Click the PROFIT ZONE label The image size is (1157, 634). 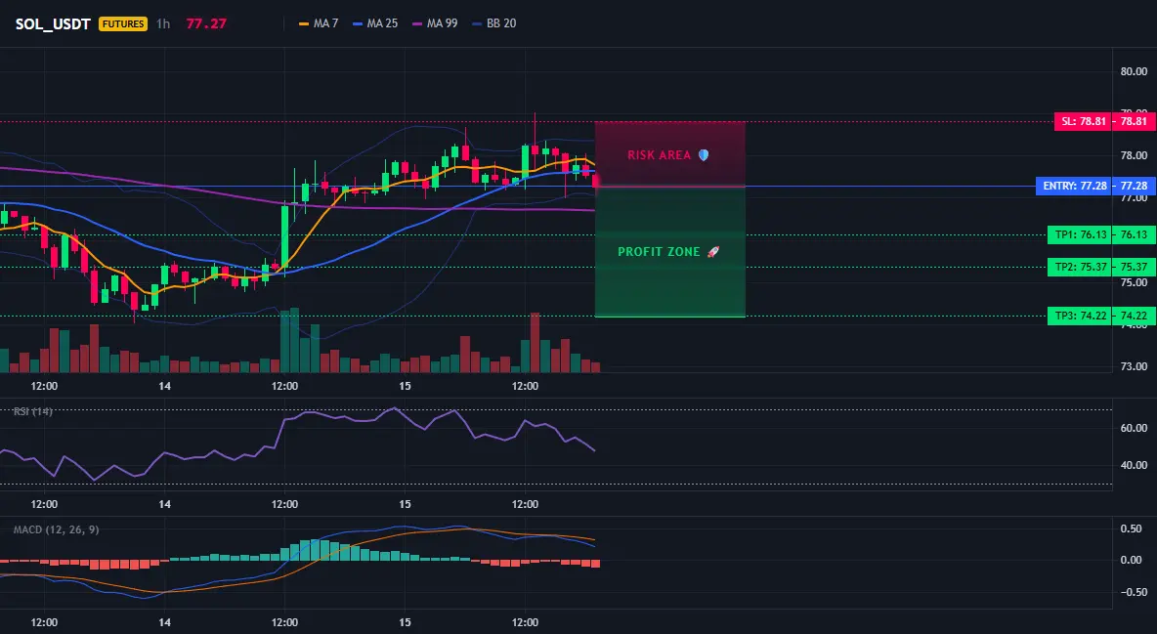coord(659,252)
